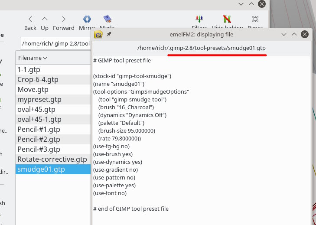Viewport: 316px width, 225px height.
Task: Click the (use-font no) line
Action: [110, 193]
